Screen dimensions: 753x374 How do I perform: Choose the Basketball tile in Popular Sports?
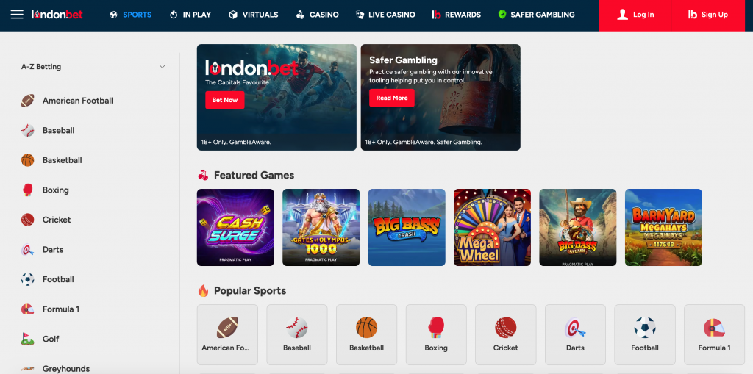[366, 334]
